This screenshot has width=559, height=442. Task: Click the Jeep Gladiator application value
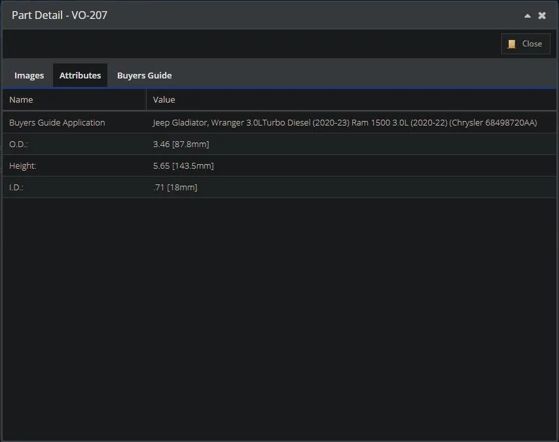tap(345, 122)
